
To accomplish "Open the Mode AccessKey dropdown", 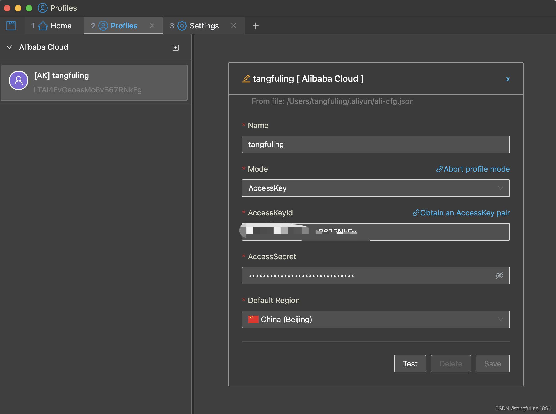I will [376, 188].
